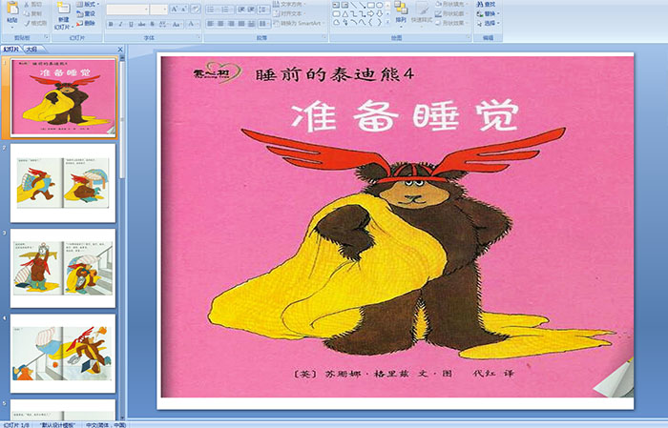This screenshot has width=668, height=428.
Task: Toggle underline formatting
Action: pos(131,24)
